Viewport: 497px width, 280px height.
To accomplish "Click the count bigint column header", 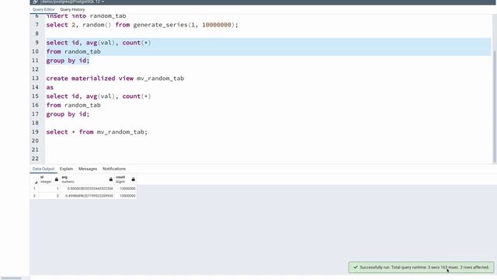I will (126, 180).
